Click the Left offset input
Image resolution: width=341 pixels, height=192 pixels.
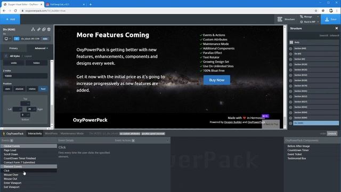click(x=18, y=109)
